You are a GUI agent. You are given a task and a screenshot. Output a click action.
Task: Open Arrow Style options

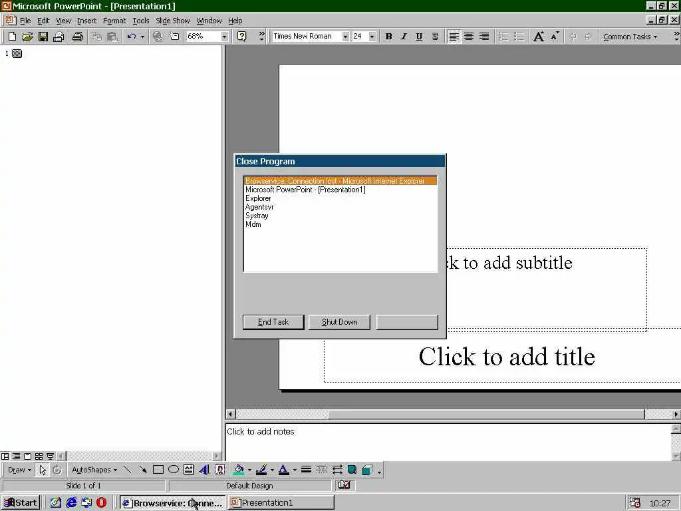(x=337, y=470)
